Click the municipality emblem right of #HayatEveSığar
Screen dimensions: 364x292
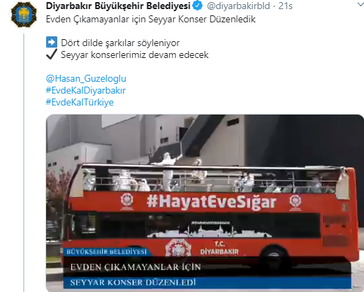(x=296, y=203)
